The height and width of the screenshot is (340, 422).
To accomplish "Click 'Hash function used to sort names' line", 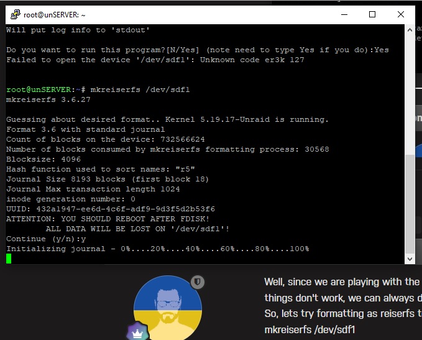I will click(x=101, y=169).
